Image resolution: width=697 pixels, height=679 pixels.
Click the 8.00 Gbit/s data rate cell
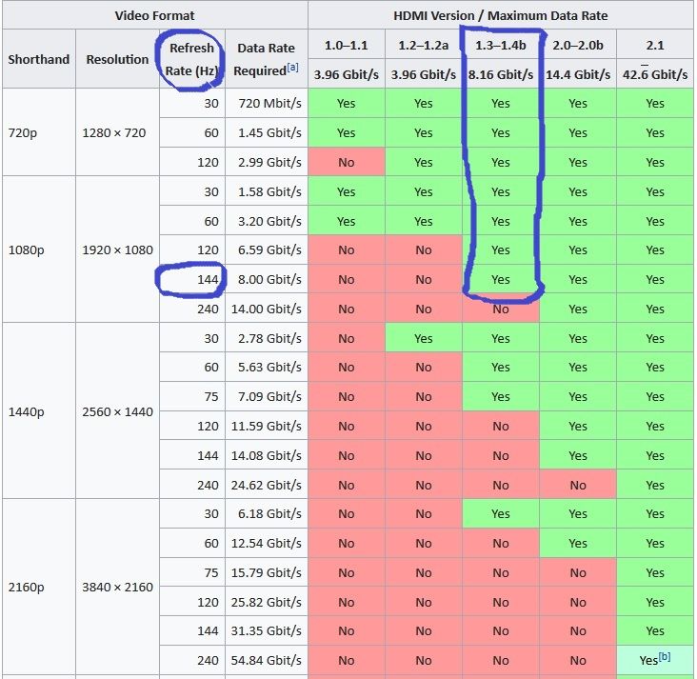click(x=269, y=280)
